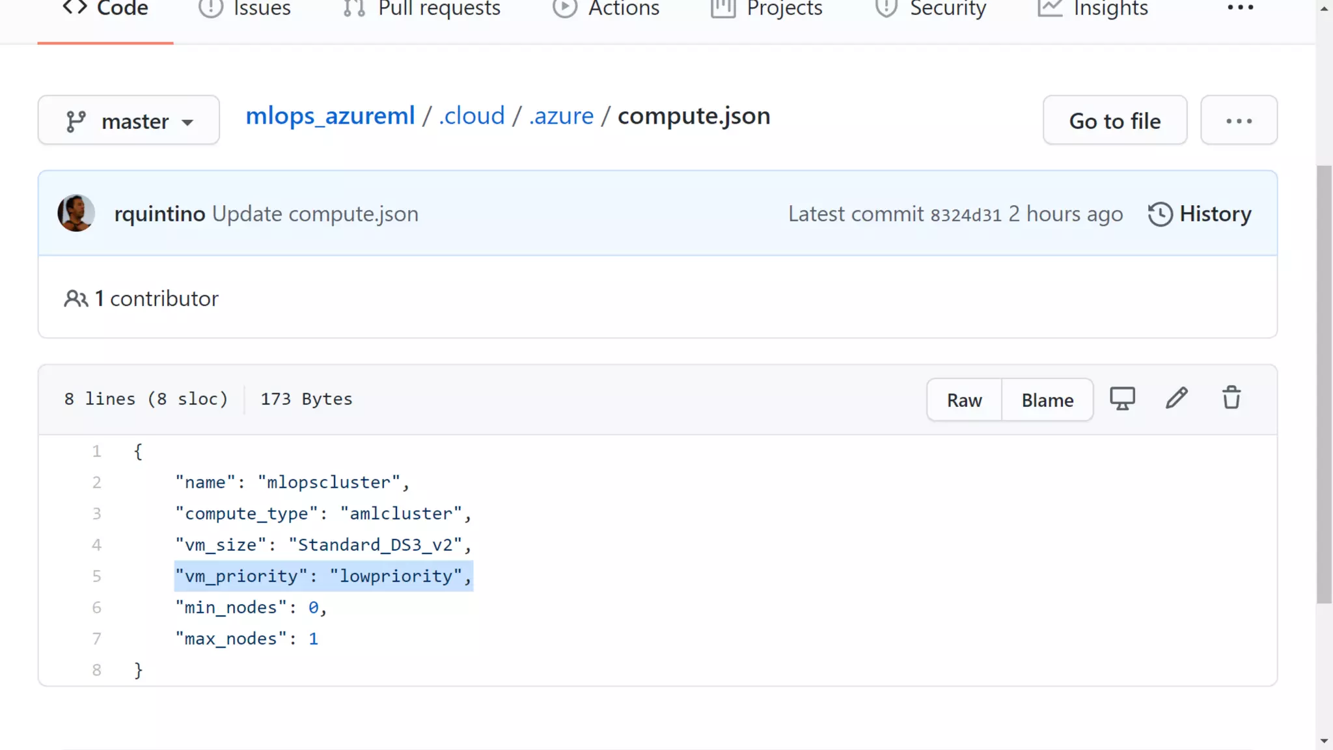1333x750 pixels.
Task: Open the Blame view
Action: pyautogui.click(x=1047, y=400)
